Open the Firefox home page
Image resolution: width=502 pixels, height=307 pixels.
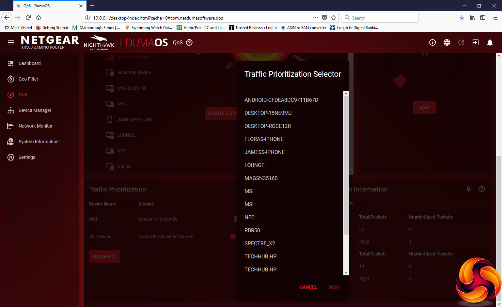[39, 18]
